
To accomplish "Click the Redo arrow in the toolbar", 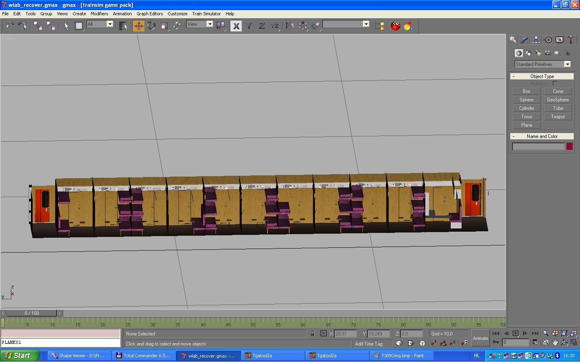I will coord(23,26).
